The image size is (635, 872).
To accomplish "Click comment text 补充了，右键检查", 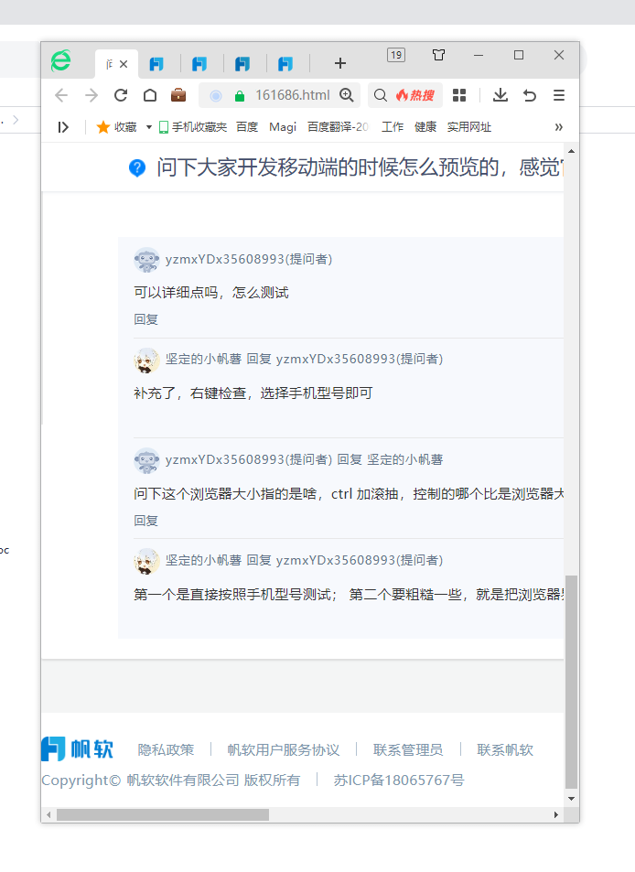I will [253, 393].
